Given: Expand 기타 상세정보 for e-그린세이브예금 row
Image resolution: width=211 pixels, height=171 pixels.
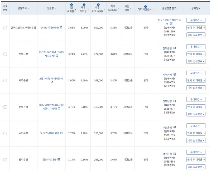Looking at the screenshot, I should pos(196,35).
